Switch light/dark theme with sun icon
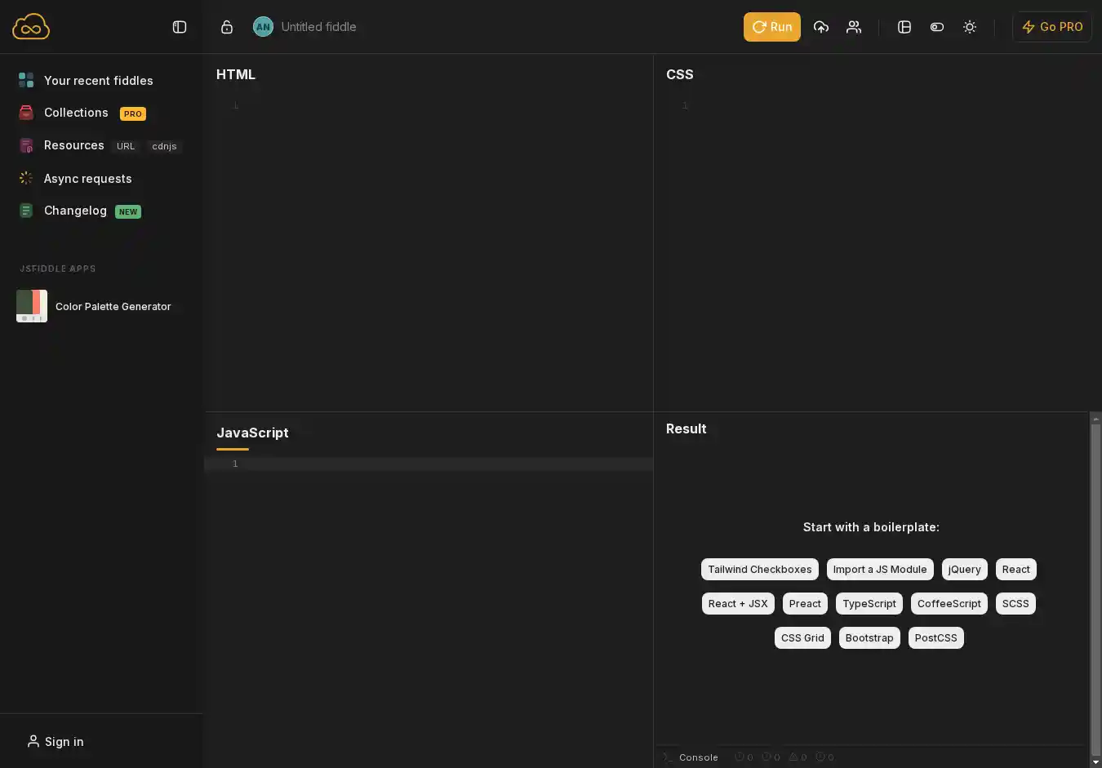 pyautogui.click(x=970, y=27)
